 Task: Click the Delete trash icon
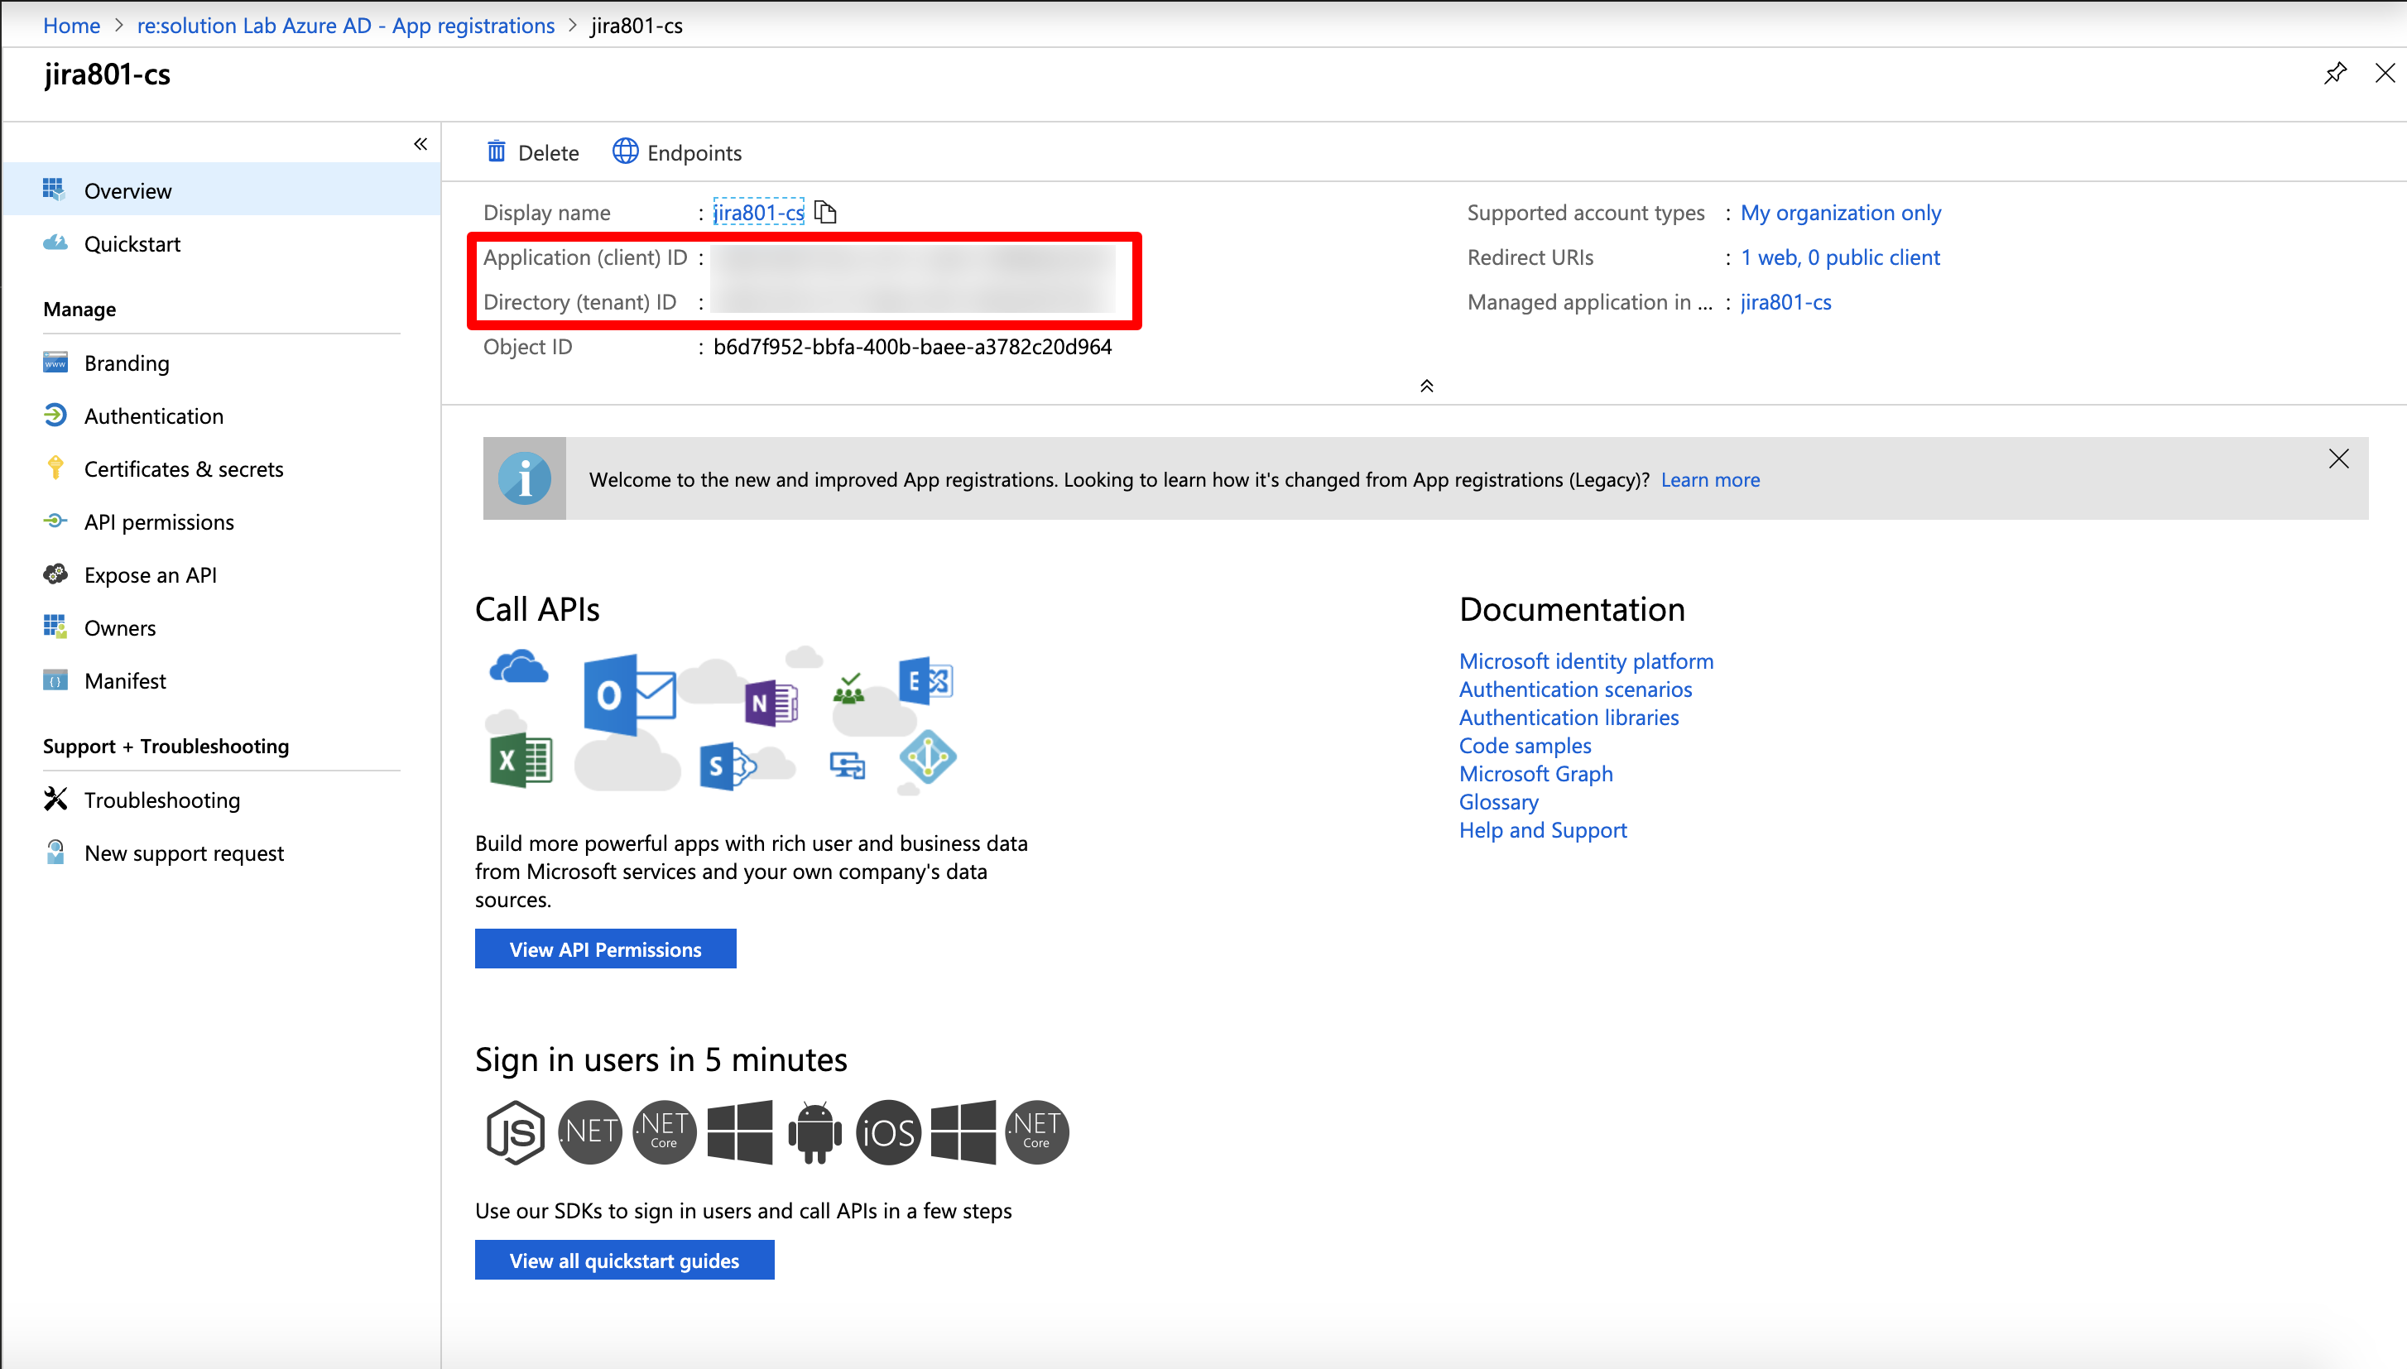tap(497, 151)
